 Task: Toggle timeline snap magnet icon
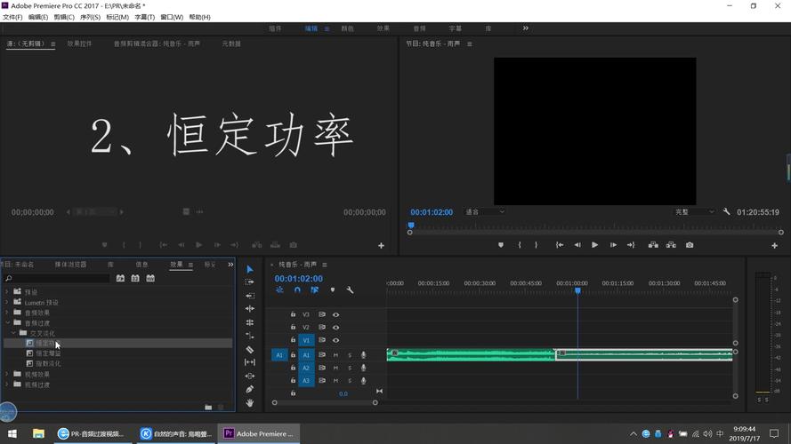point(297,290)
